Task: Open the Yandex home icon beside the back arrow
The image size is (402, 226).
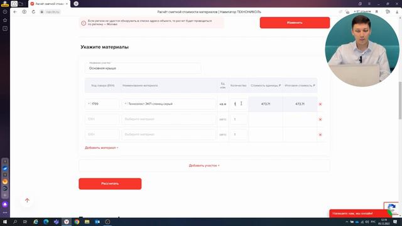Action: (24, 12)
